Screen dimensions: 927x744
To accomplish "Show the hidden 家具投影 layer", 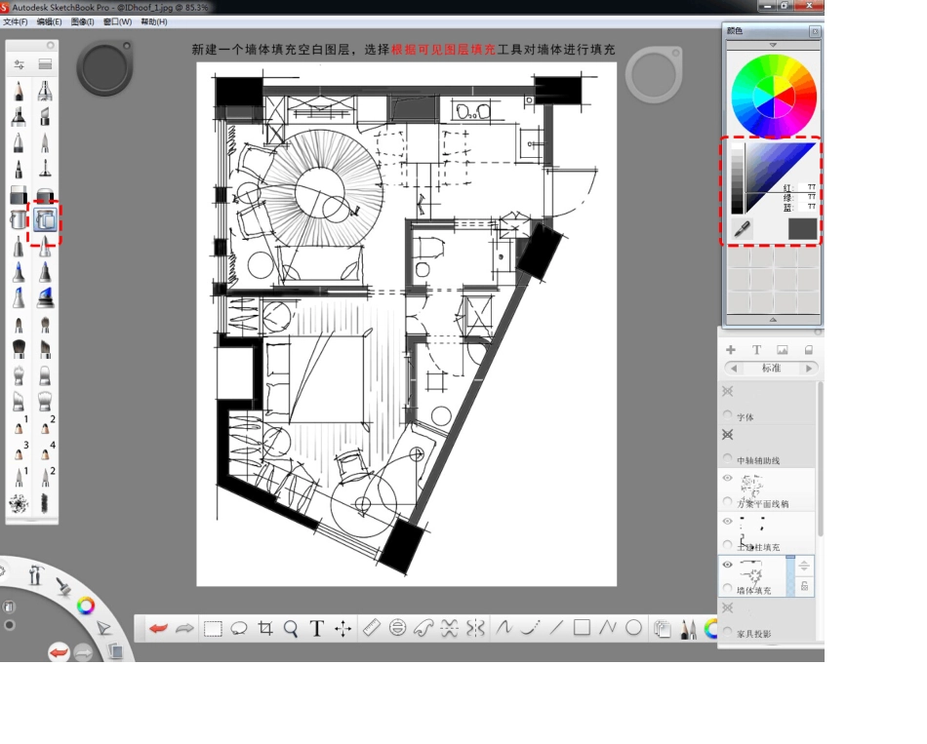I will point(727,607).
